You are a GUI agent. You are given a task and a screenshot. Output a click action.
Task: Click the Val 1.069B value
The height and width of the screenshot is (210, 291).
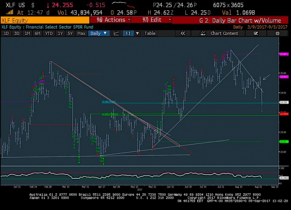point(238,13)
